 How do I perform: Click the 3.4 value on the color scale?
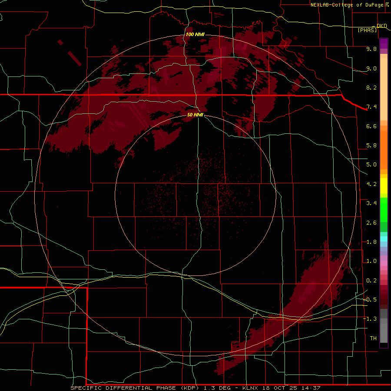tap(371, 203)
